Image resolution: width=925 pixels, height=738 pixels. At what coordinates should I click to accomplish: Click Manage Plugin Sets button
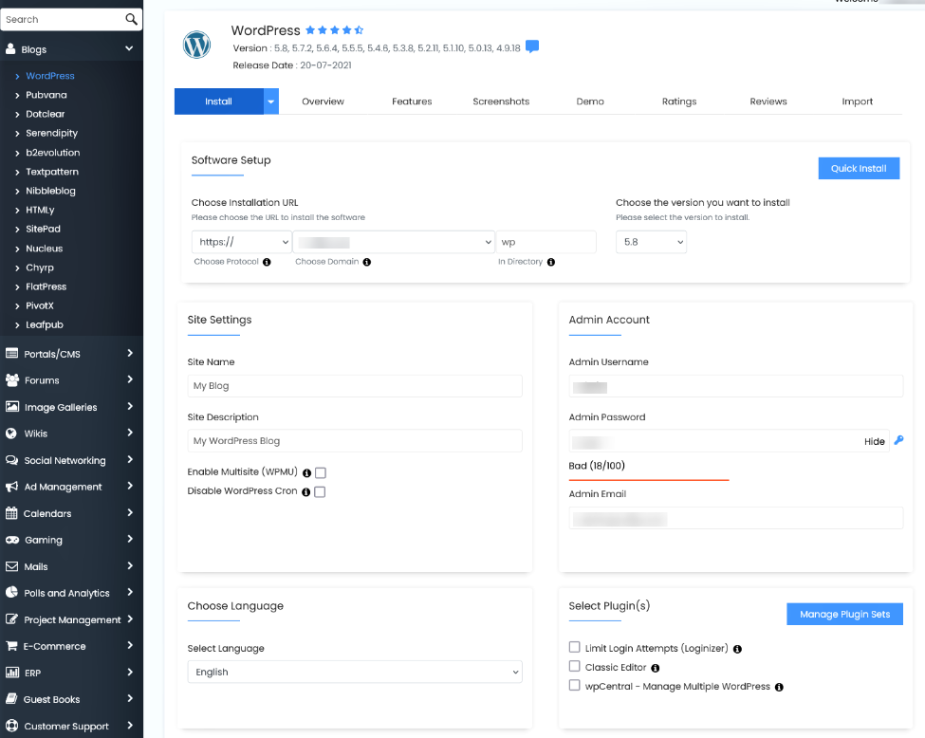point(844,614)
